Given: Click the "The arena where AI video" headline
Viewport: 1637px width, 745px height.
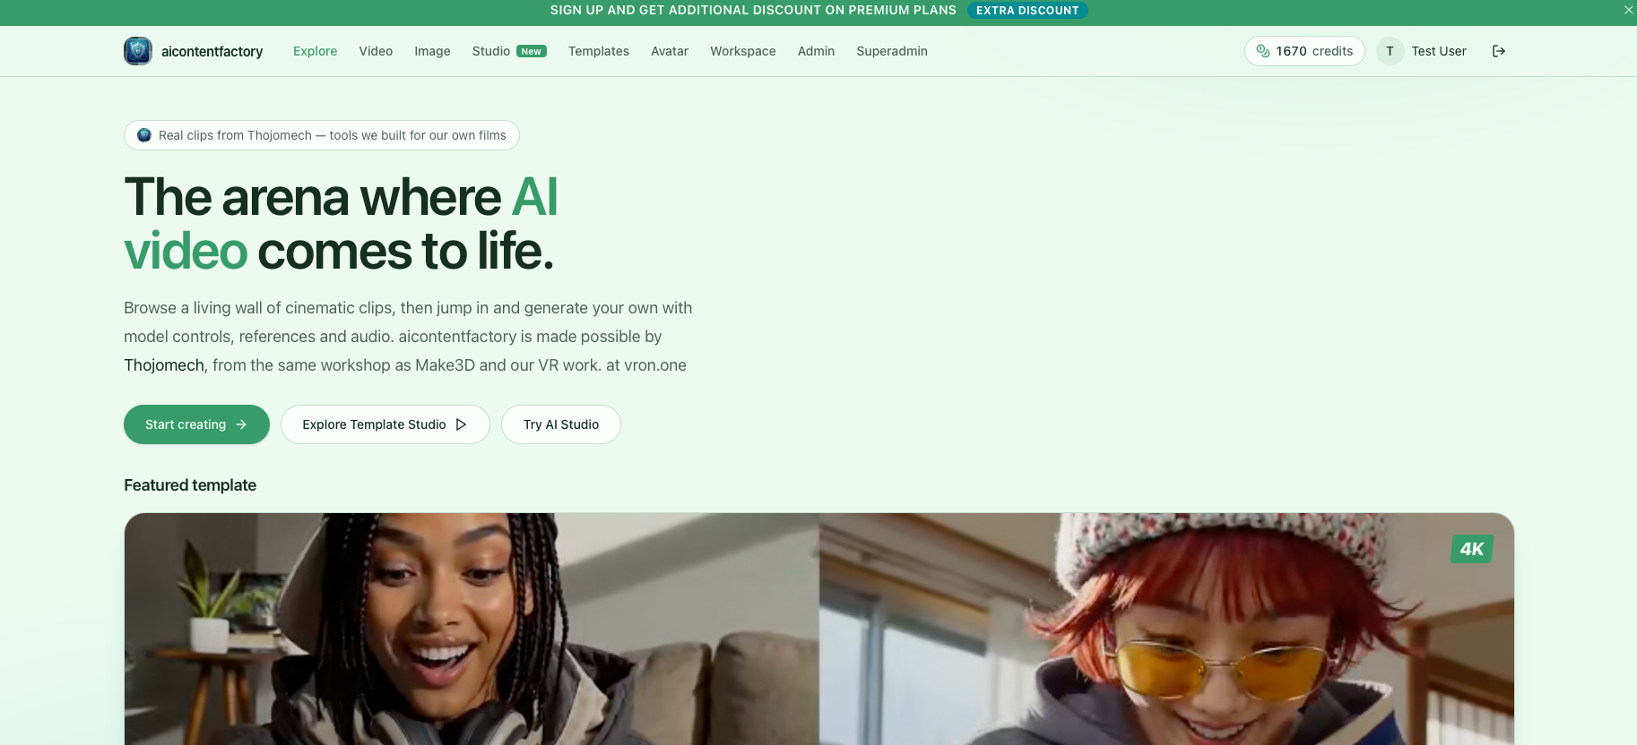Looking at the screenshot, I should (x=341, y=223).
